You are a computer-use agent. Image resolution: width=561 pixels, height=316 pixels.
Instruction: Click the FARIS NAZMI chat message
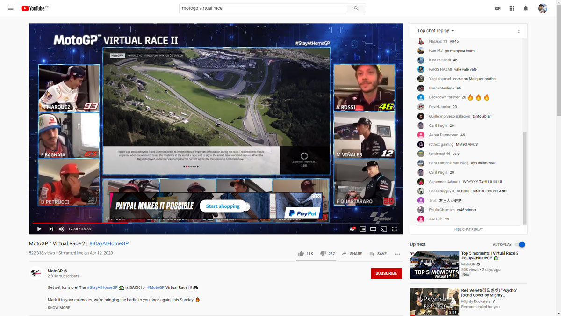click(x=468, y=69)
